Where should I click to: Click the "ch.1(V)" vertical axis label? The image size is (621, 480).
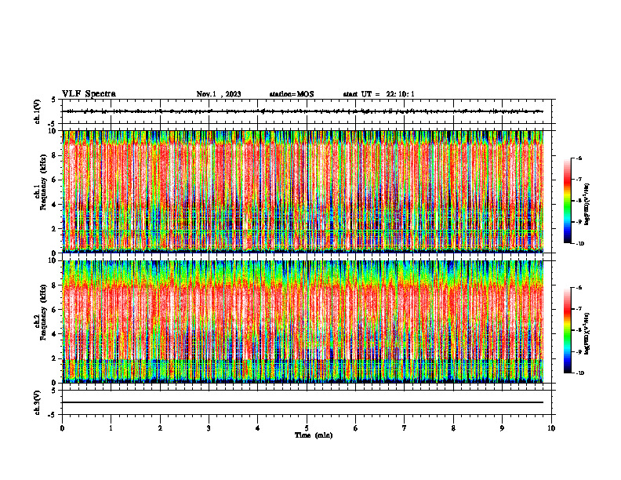click(x=38, y=111)
